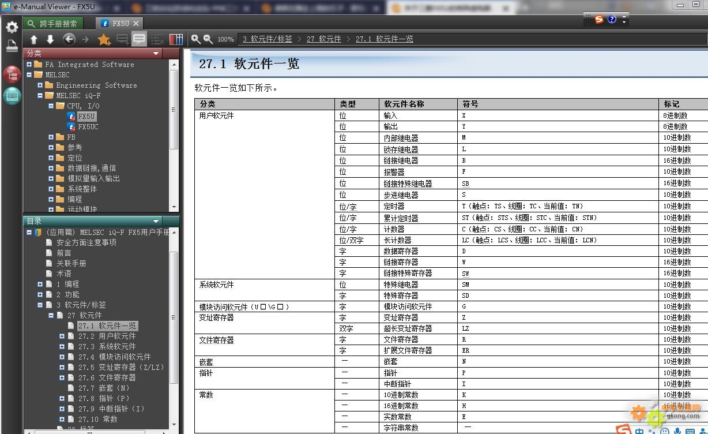Screen dimensions: 708x434
Task: Expand the FB folder node
Action: [x=51, y=137]
